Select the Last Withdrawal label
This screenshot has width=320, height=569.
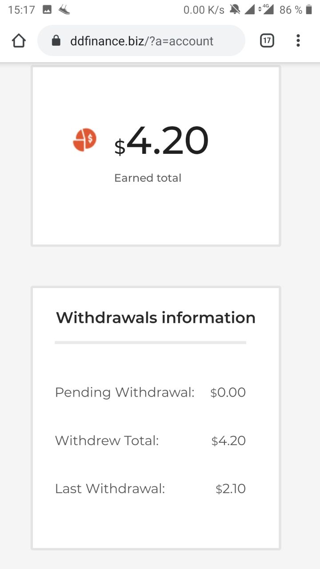(110, 489)
